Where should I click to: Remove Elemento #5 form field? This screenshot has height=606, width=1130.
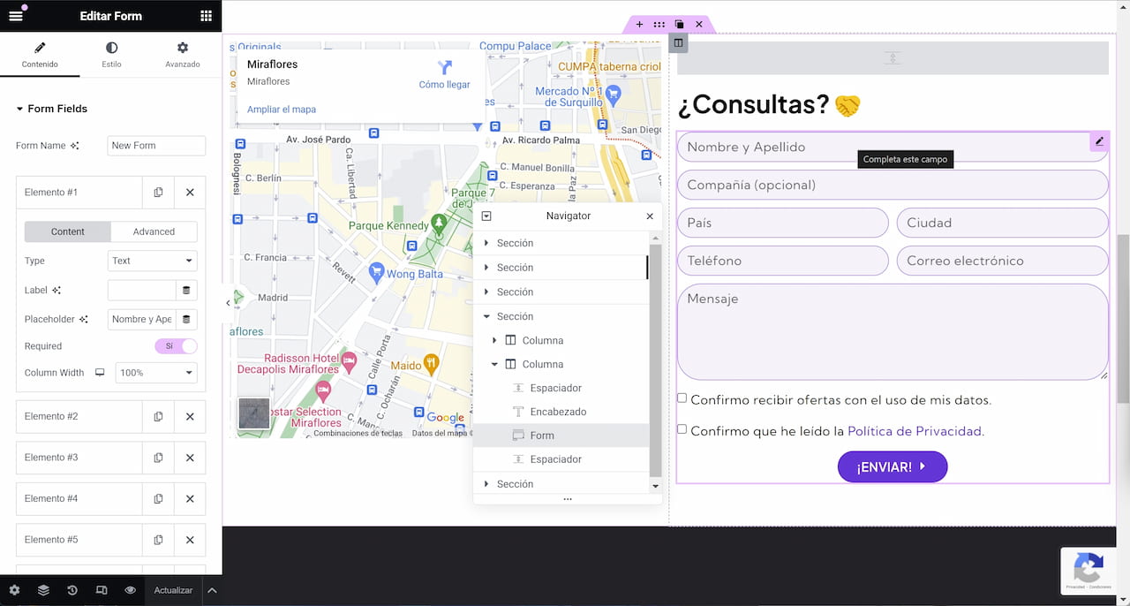click(190, 540)
